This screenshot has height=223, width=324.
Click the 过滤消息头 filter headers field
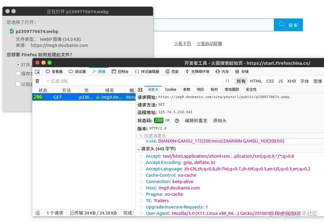(x=230, y=136)
